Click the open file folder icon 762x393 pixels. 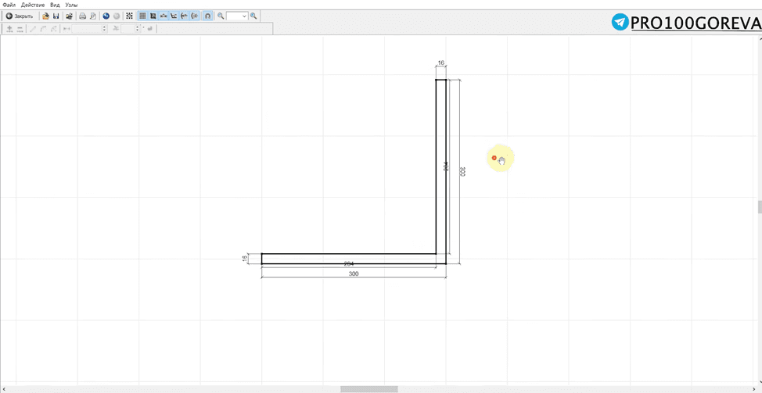[x=45, y=16]
